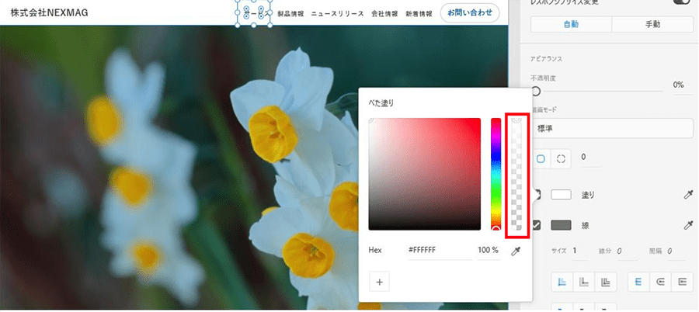Select round cap stroke end icon
699x312 pixels.
pos(660,282)
